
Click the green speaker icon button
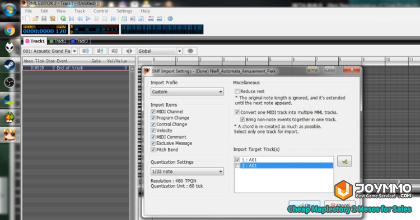pyautogui.click(x=100, y=51)
